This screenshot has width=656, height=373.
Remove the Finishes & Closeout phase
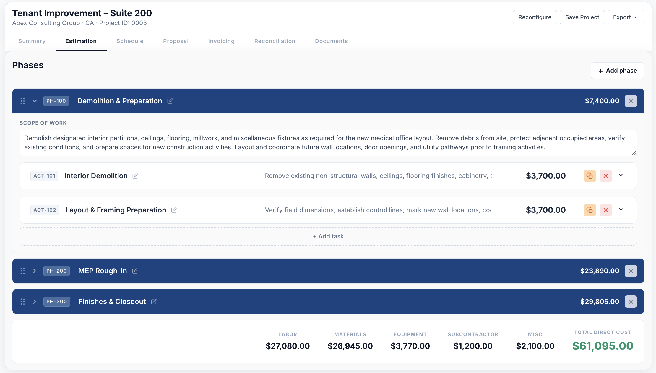[x=631, y=302]
